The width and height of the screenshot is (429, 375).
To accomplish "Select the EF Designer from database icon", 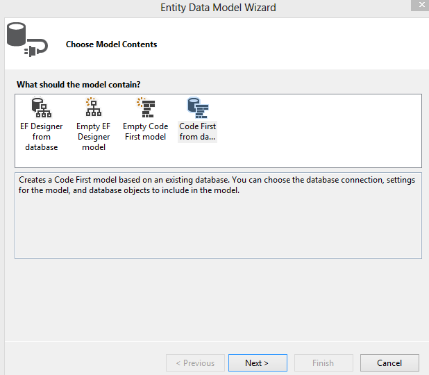I will pos(42,108).
